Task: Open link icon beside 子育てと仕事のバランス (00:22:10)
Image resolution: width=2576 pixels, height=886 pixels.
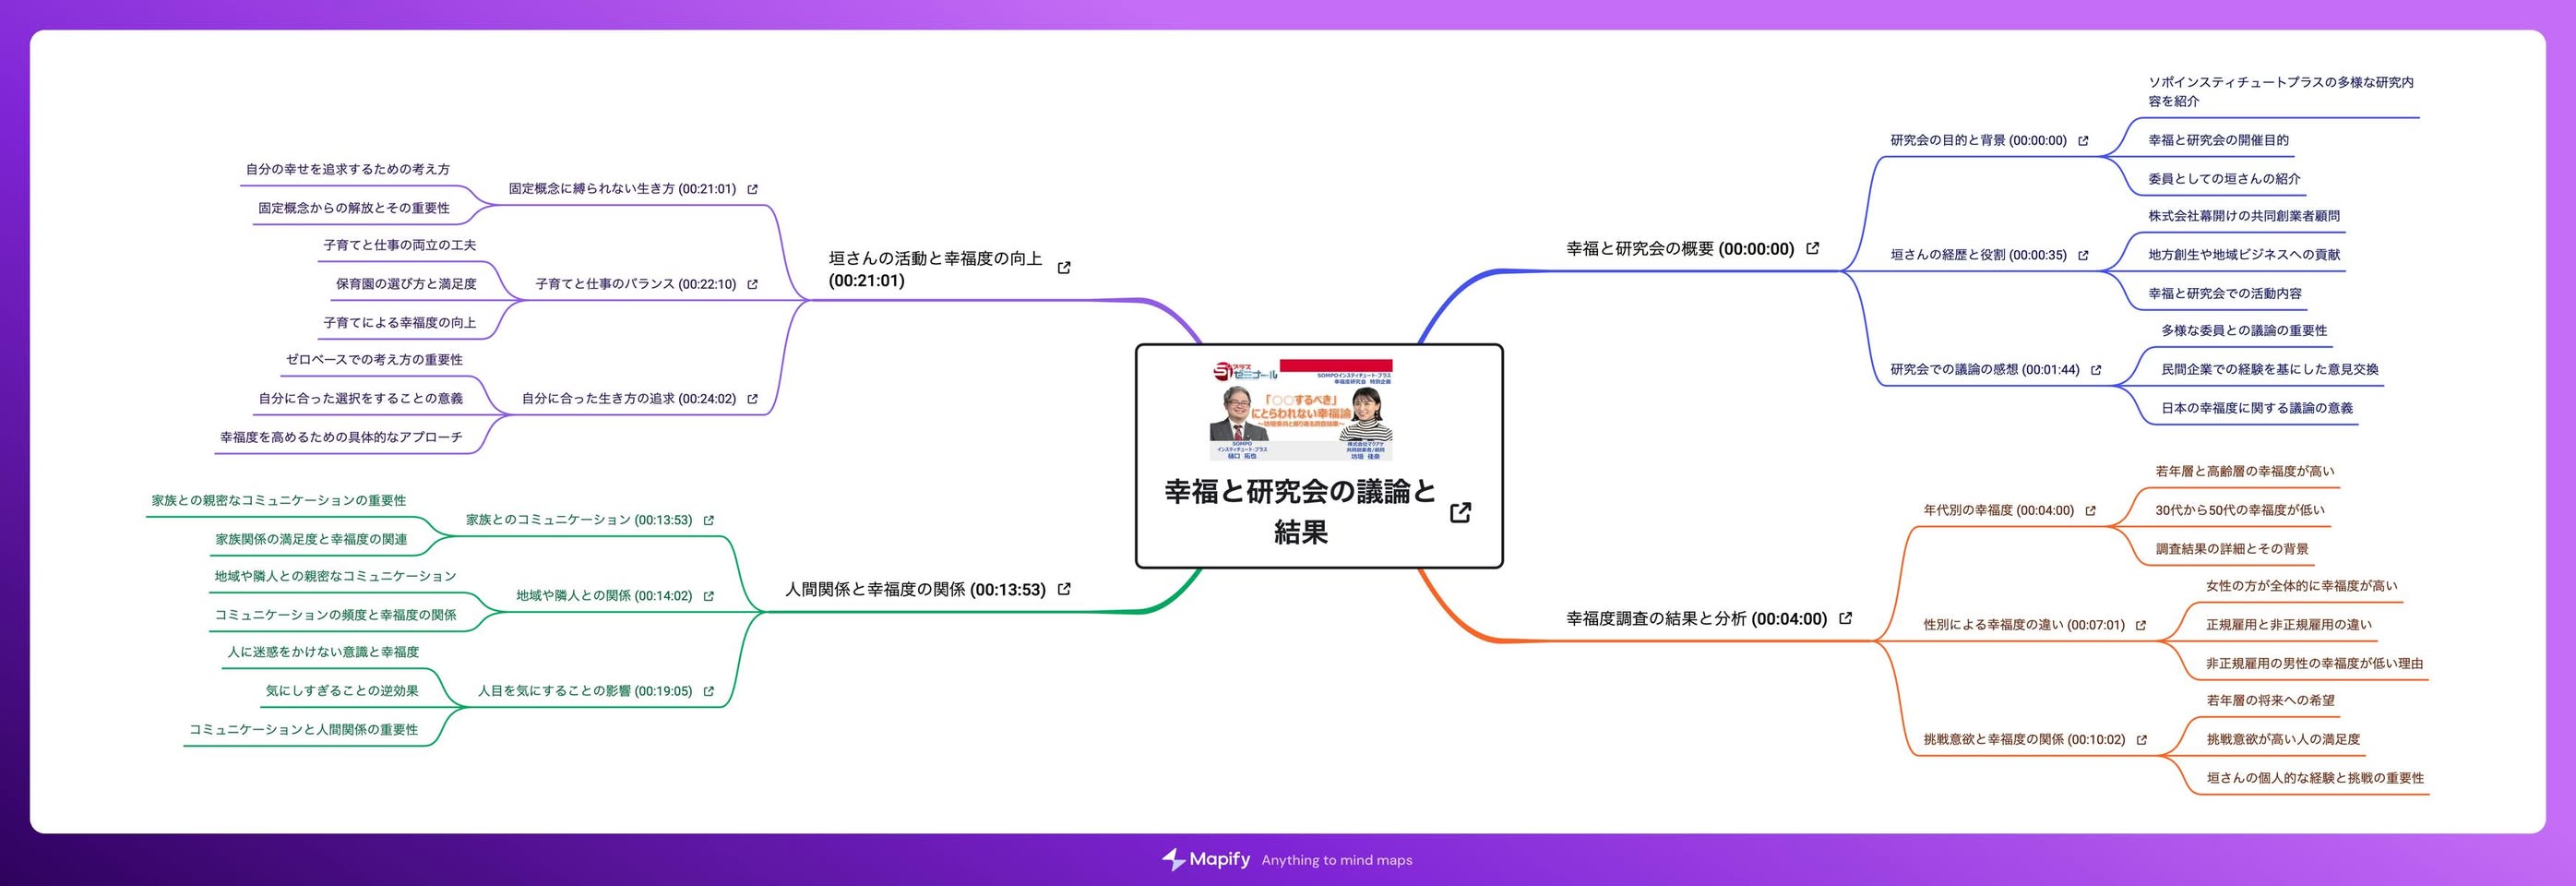Action: pyautogui.click(x=753, y=285)
